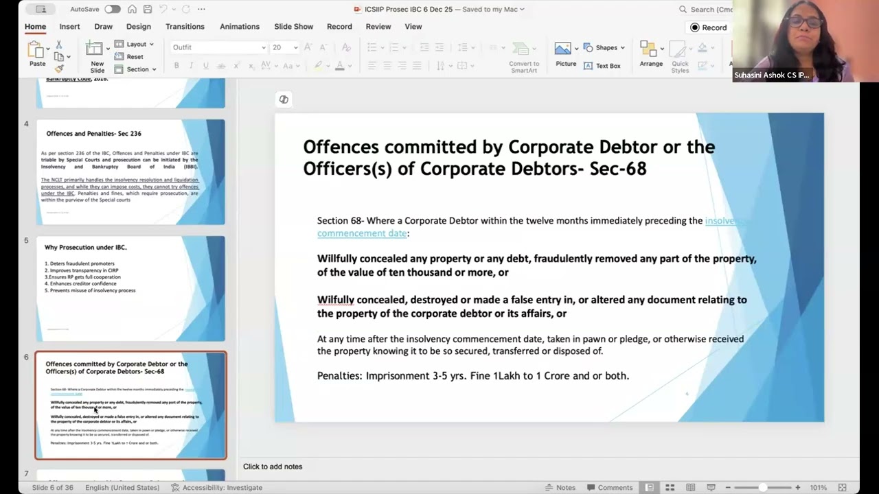Open Quick Styles gallery
The width and height of the screenshot is (879, 494).
680,57
